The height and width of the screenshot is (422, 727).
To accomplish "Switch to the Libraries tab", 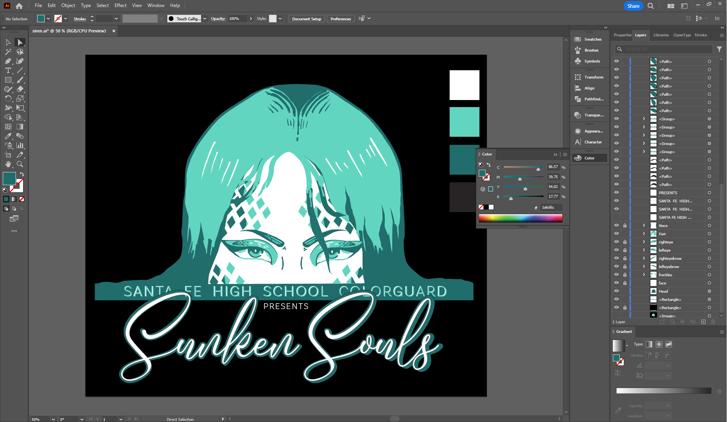I will 661,35.
